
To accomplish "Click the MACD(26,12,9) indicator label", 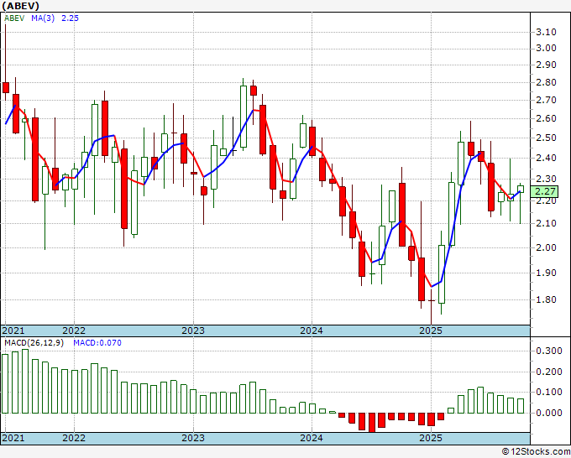I will coord(34,343).
